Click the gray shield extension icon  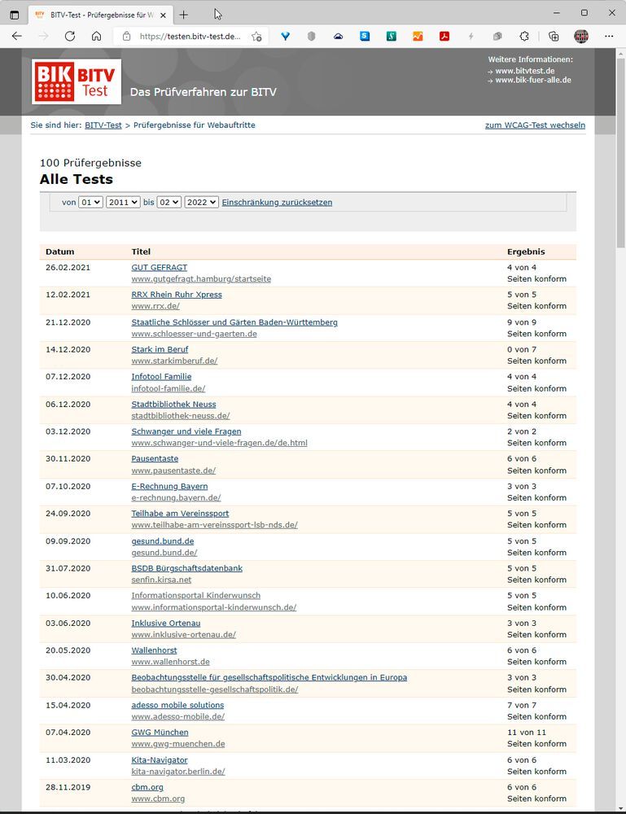pos(312,36)
